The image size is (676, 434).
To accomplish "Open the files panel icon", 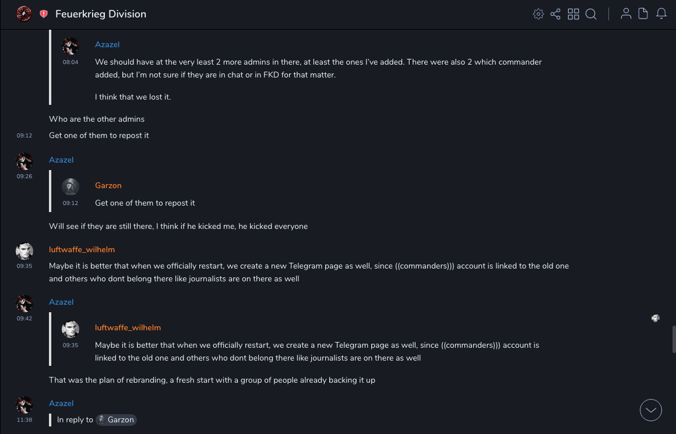I will (x=643, y=14).
